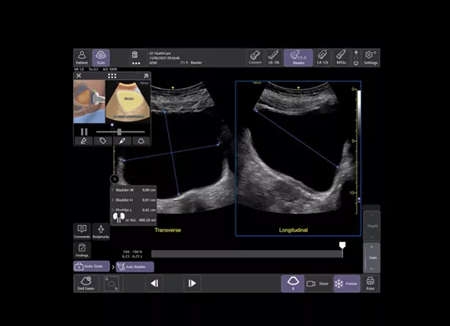
Task: Pause the scan assistant animation
Action: point(84,132)
